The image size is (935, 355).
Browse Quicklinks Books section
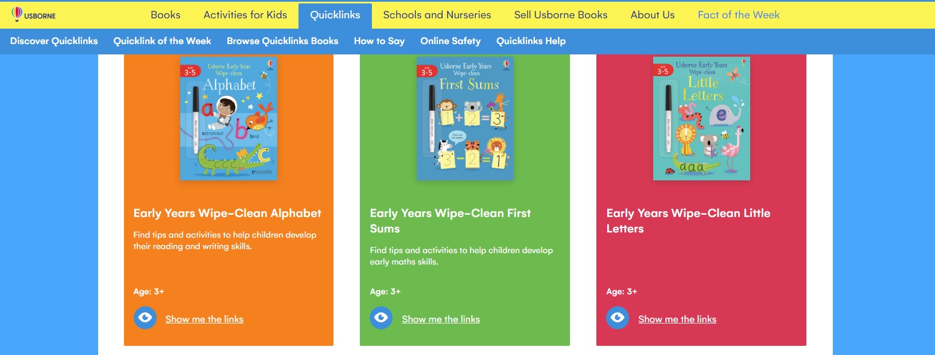click(282, 41)
